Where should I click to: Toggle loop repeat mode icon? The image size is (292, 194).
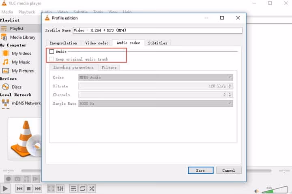82,188
